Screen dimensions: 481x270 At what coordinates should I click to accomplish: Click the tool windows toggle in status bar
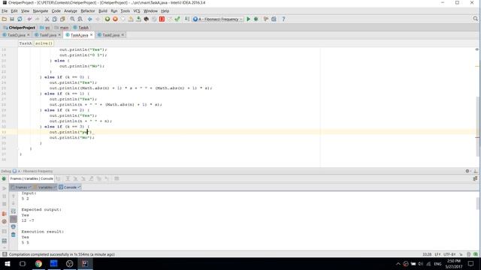[5, 254]
